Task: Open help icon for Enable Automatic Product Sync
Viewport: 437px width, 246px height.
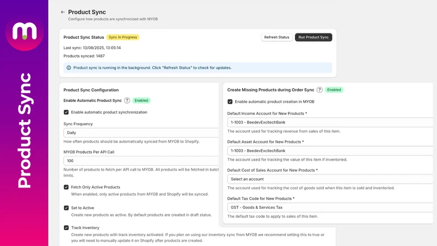Action: click(127, 101)
